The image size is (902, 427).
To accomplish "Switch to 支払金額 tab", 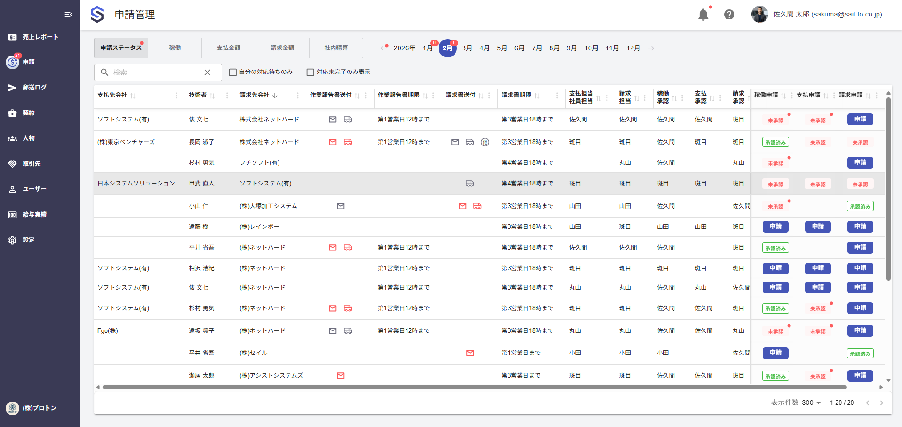I will tap(228, 48).
